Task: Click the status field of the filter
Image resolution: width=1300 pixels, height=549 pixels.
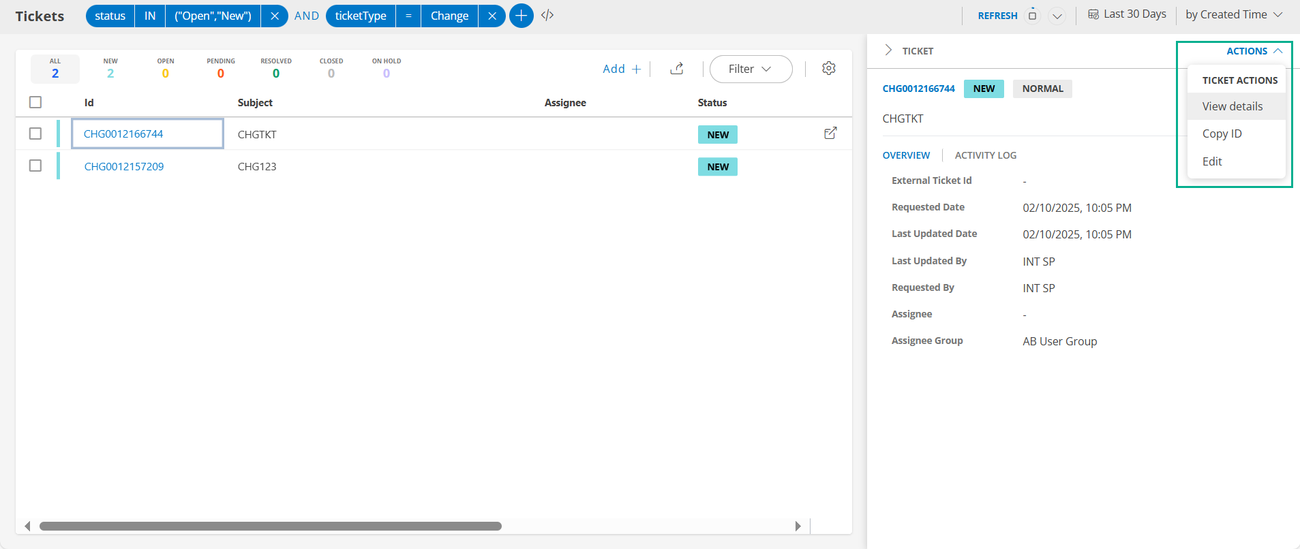Action: coord(110,16)
